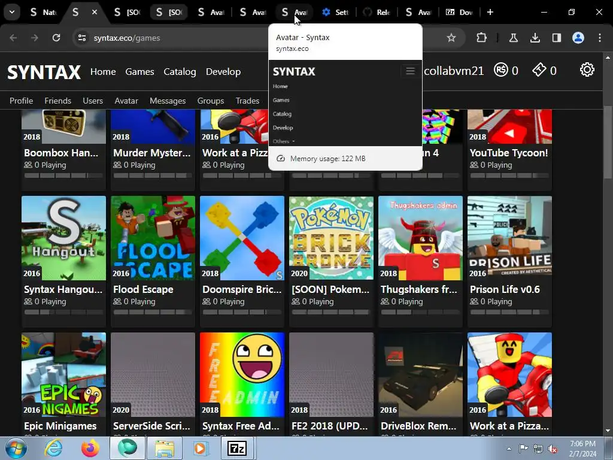Open the Extensions puzzle icon
The width and height of the screenshot is (613, 460).
tap(482, 38)
